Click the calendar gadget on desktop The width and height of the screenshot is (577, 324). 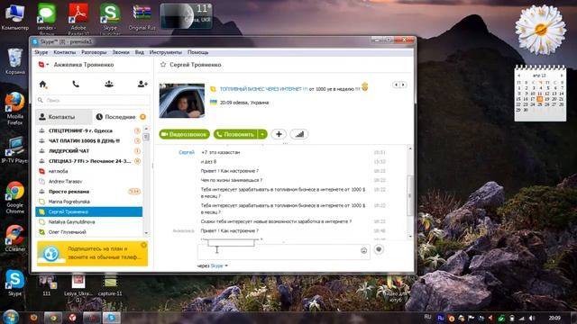pos(540,93)
